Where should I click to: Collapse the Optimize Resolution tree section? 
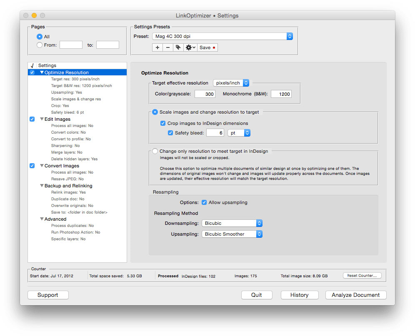[x=42, y=72]
